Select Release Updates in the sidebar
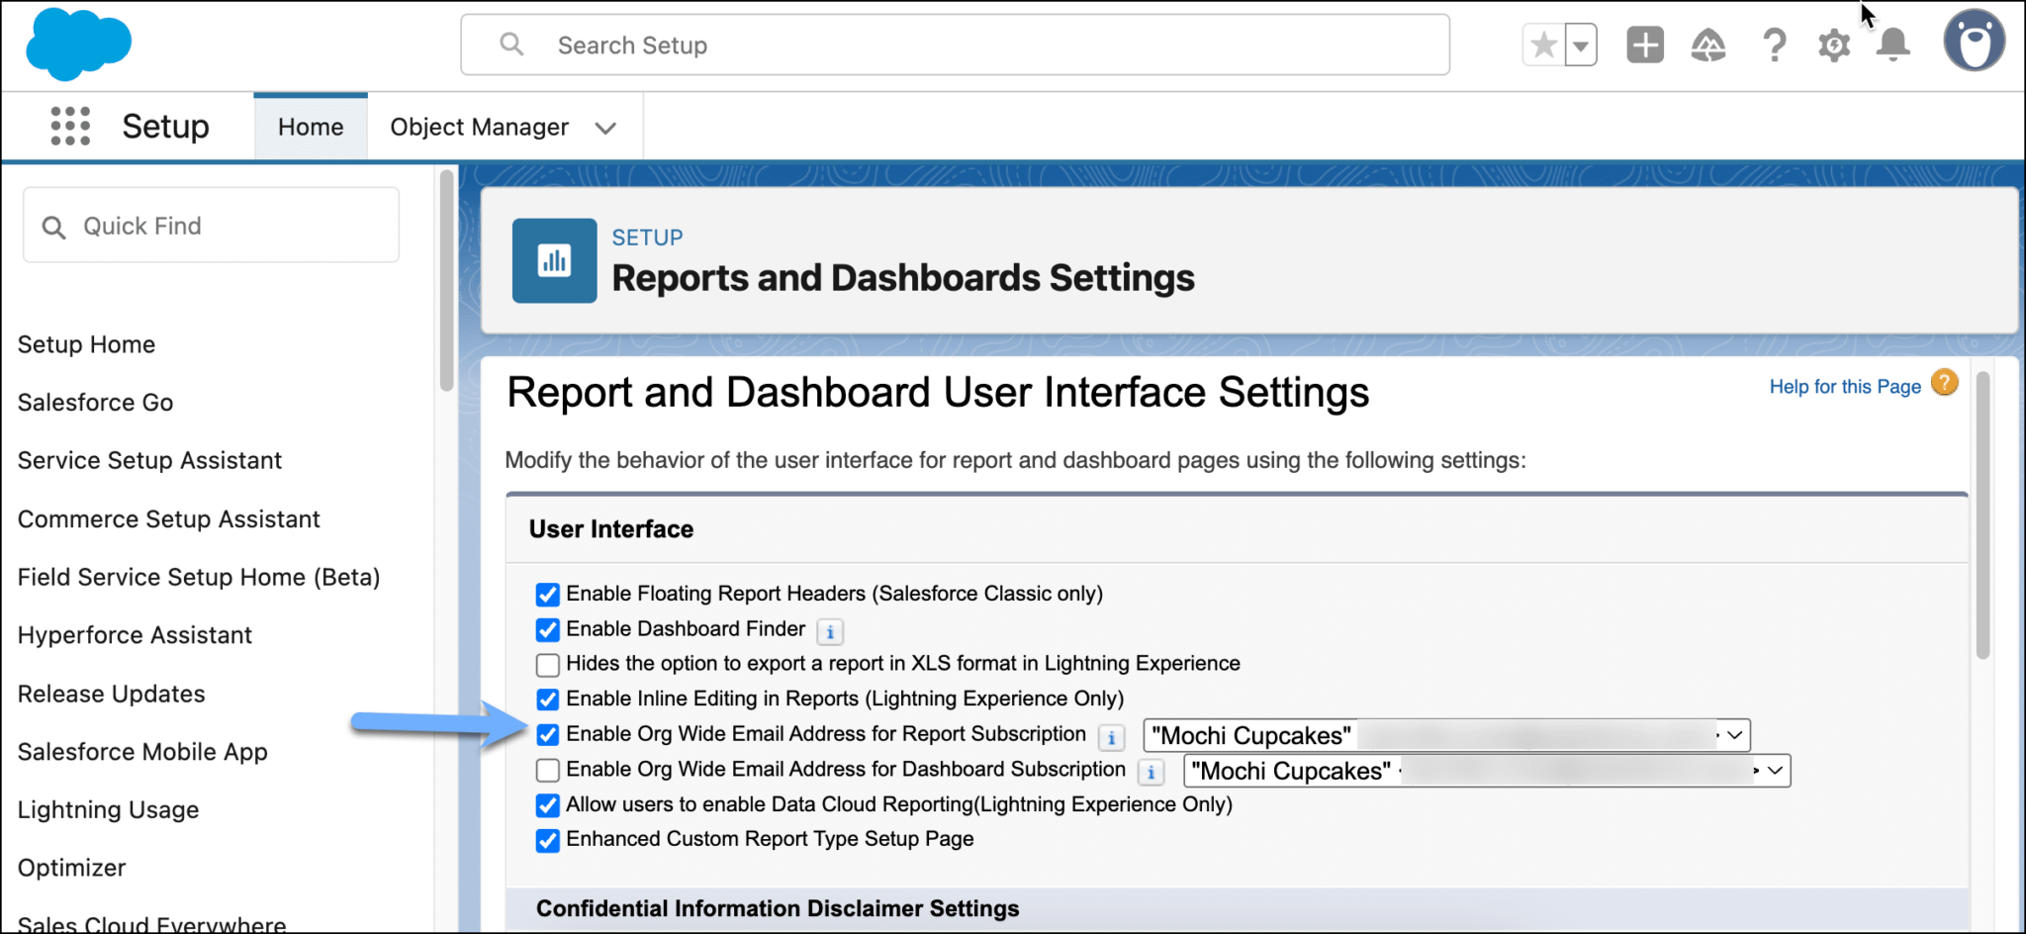 click(111, 694)
